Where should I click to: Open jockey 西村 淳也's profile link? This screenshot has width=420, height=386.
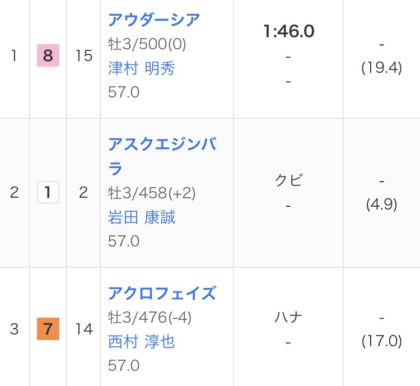click(142, 341)
